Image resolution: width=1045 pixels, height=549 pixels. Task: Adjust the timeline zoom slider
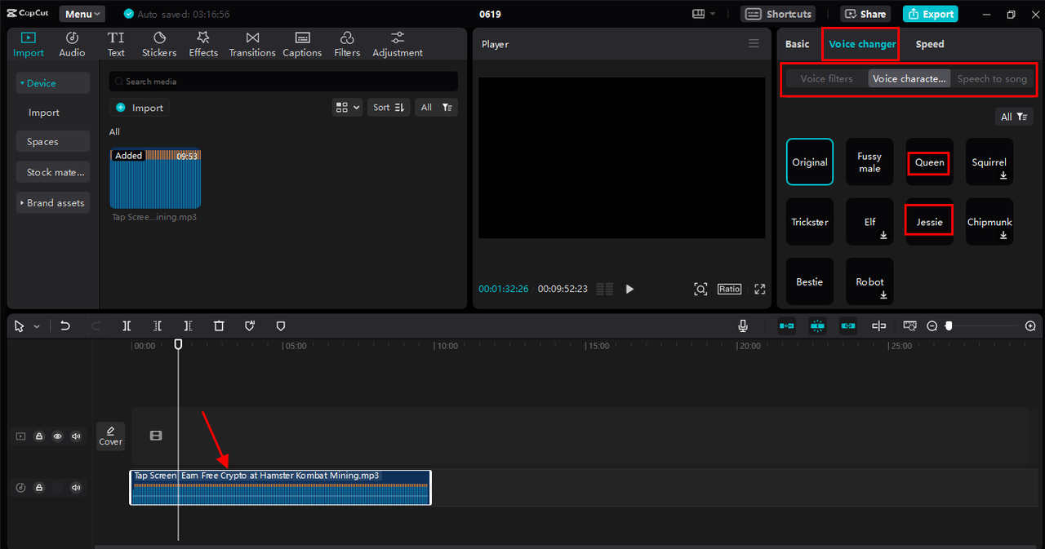click(x=949, y=325)
